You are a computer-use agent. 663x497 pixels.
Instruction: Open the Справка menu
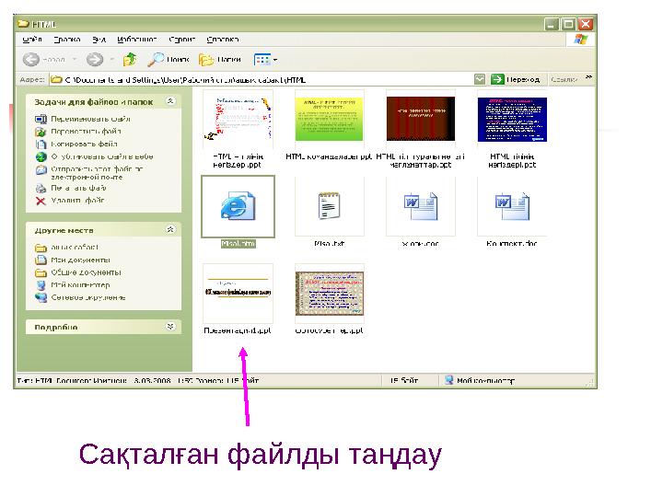click(223, 40)
